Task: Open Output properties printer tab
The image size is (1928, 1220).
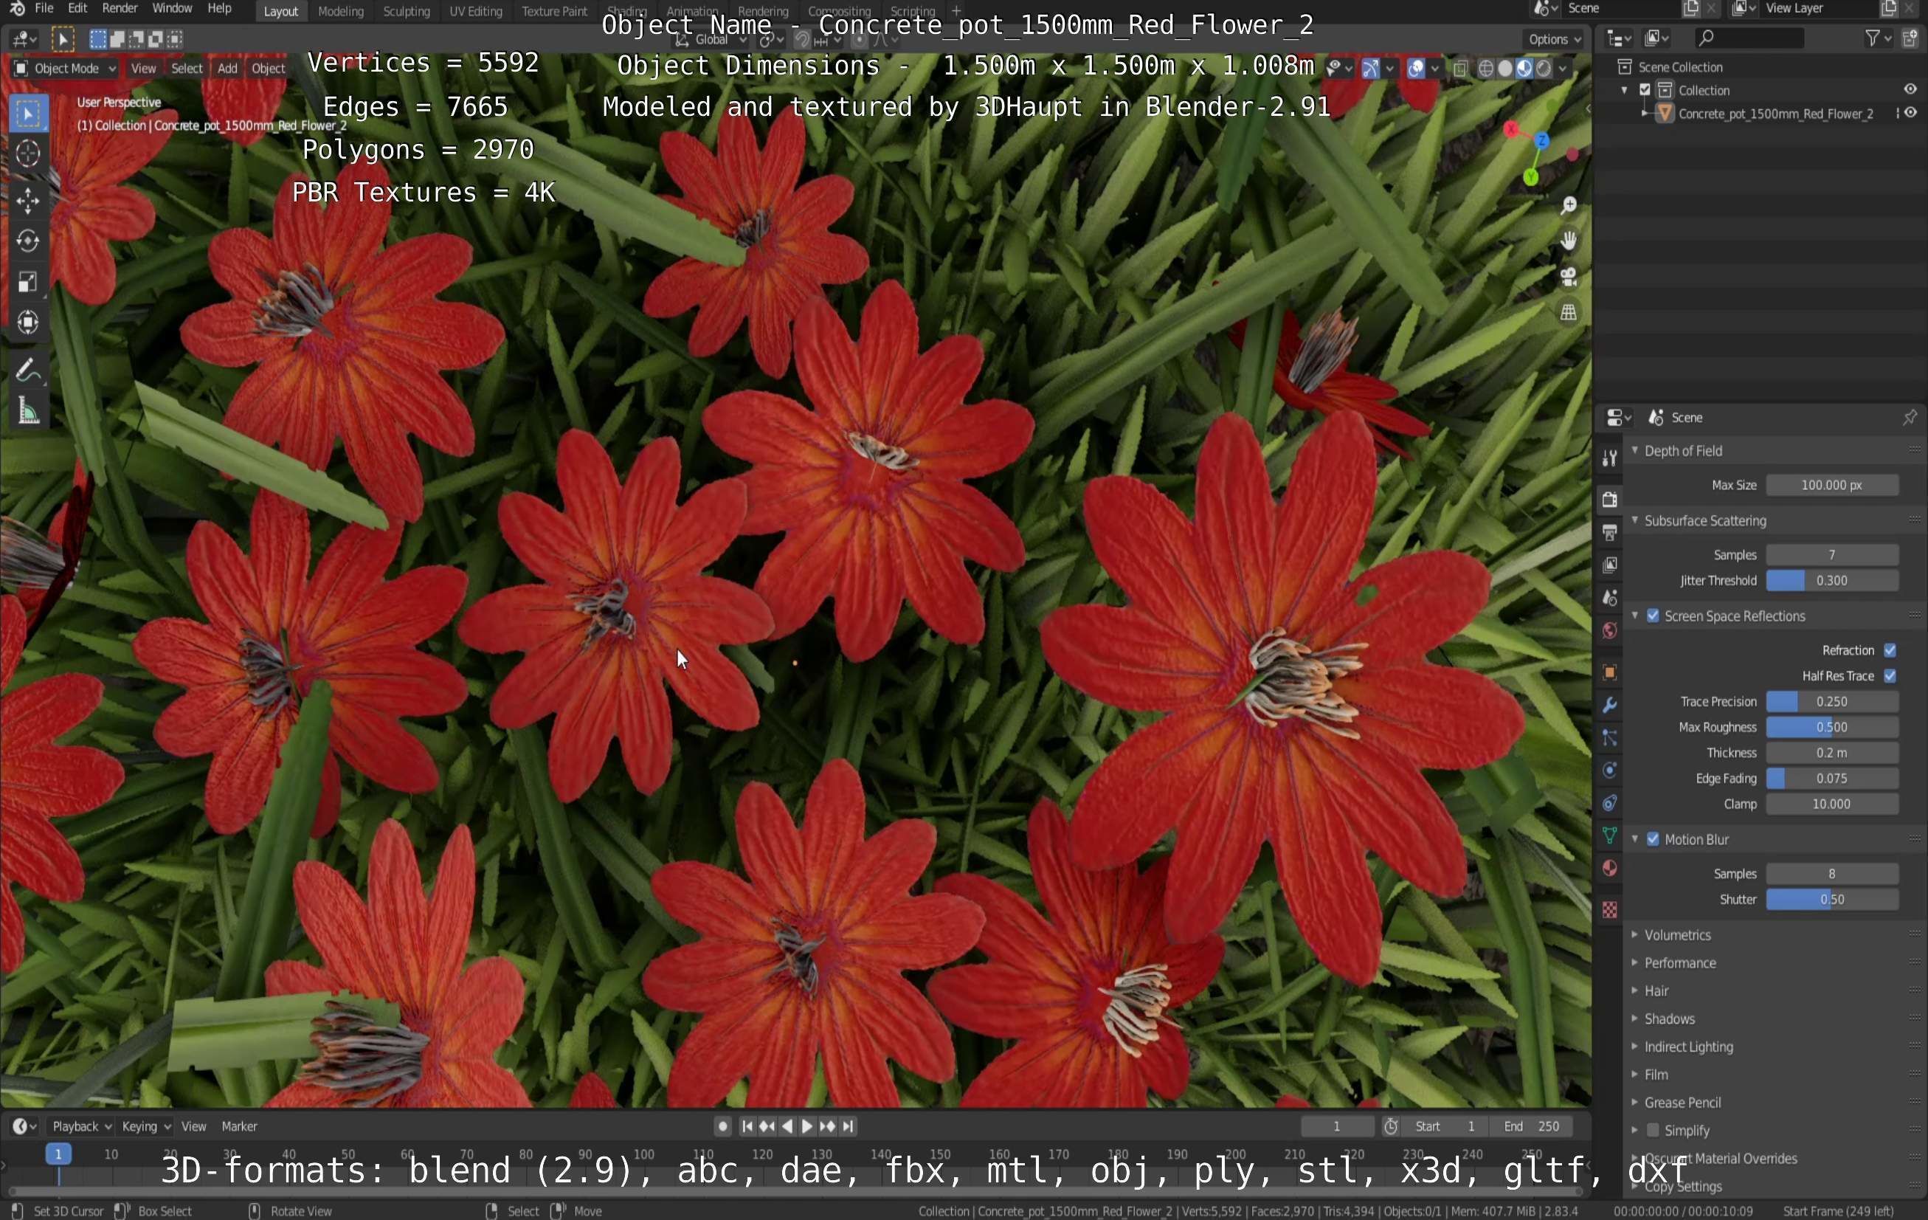Action: [x=1609, y=532]
